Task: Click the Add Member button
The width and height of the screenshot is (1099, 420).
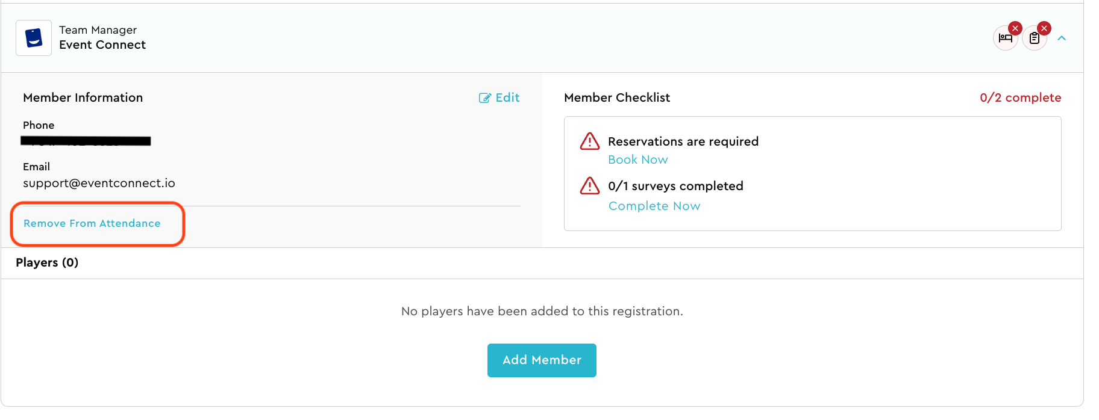Action: click(x=542, y=360)
